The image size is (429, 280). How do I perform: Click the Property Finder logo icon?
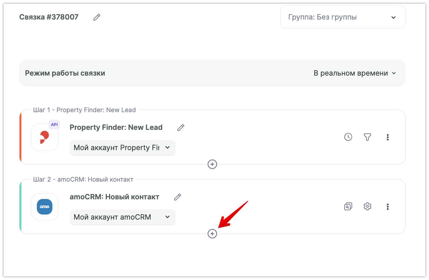coord(44,137)
